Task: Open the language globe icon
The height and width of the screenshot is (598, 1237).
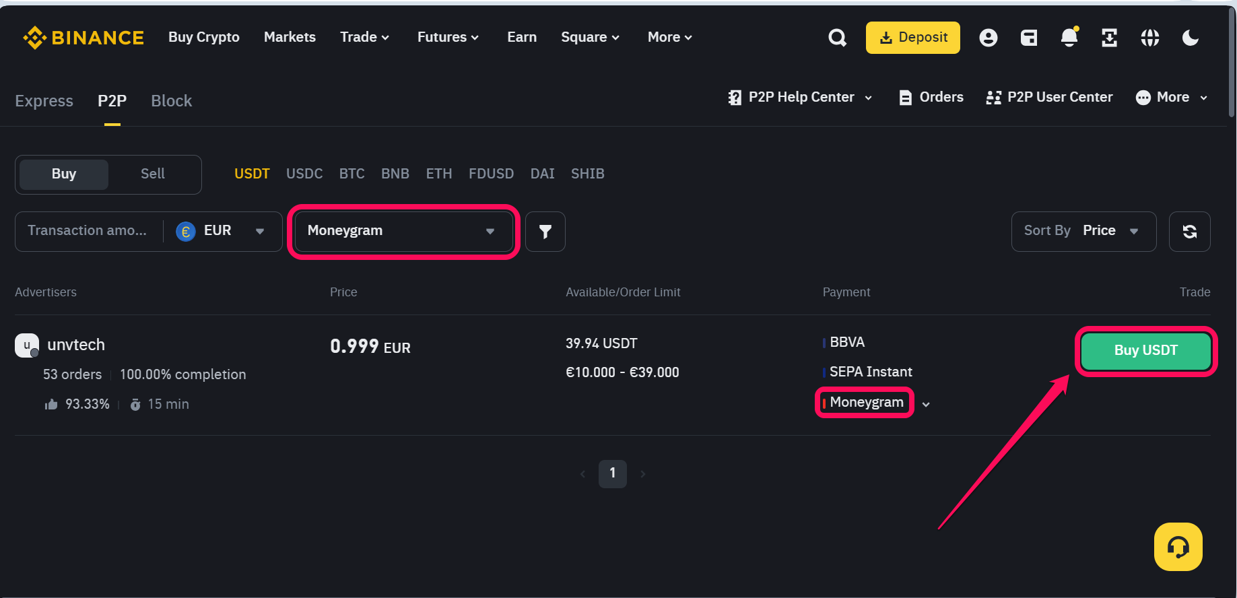Action: [1150, 38]
